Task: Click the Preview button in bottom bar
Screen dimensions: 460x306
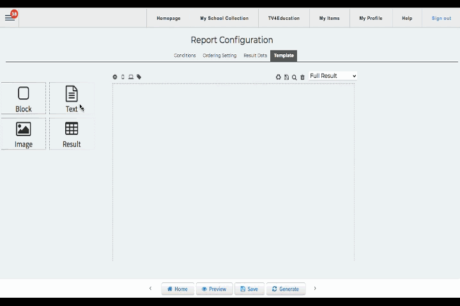Action: pyautogui.click(x=214, y=289)
